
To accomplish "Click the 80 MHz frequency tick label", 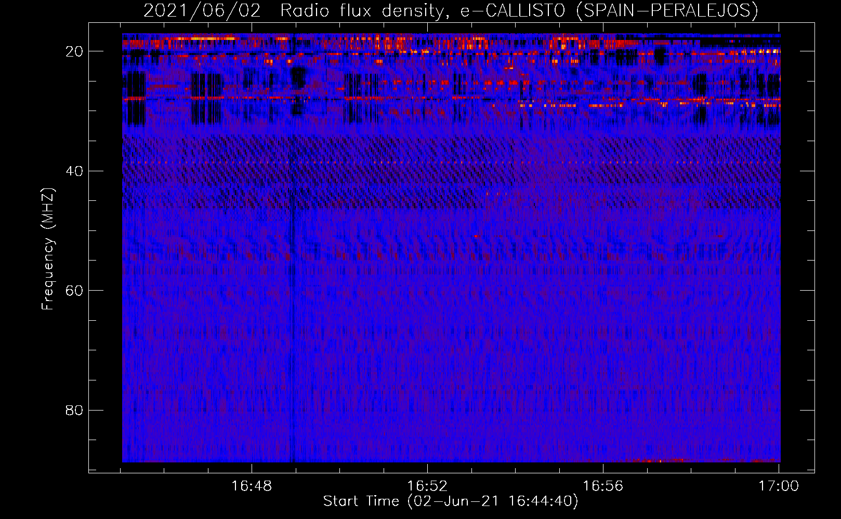I will point(74,411).
